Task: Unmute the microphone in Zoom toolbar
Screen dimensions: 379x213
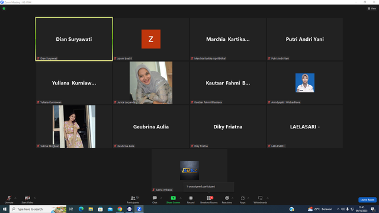Action: [x=9, y=199]
